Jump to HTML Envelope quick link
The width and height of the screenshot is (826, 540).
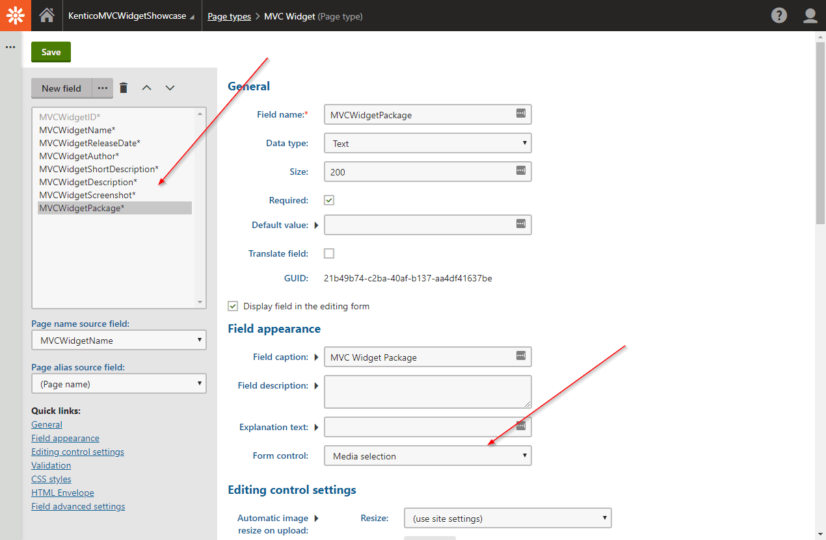tap(62, 493)
